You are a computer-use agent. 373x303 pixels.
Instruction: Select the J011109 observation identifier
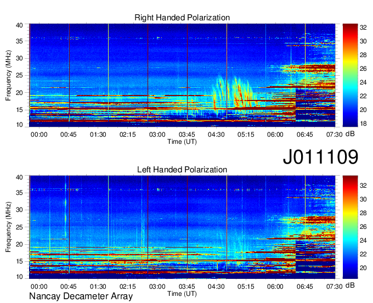[320, 157]
